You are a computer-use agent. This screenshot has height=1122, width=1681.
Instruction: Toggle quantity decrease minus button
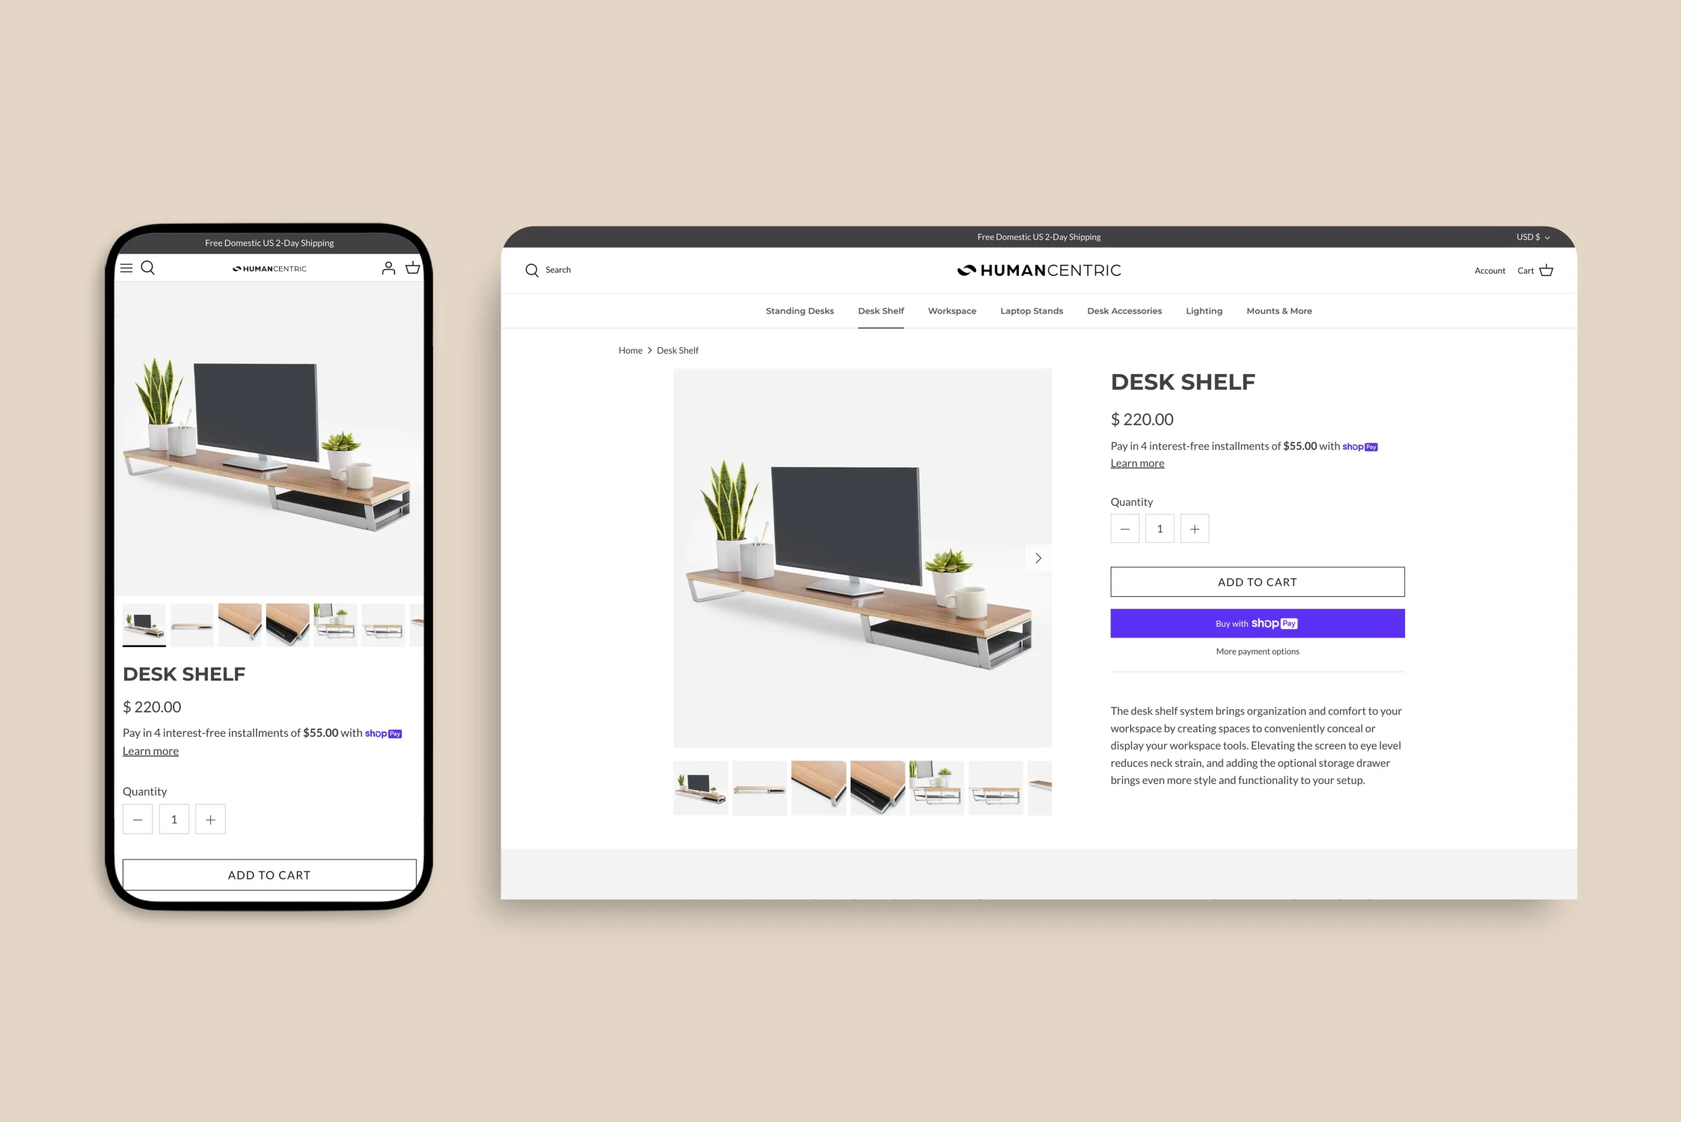tap(1124, 528)
